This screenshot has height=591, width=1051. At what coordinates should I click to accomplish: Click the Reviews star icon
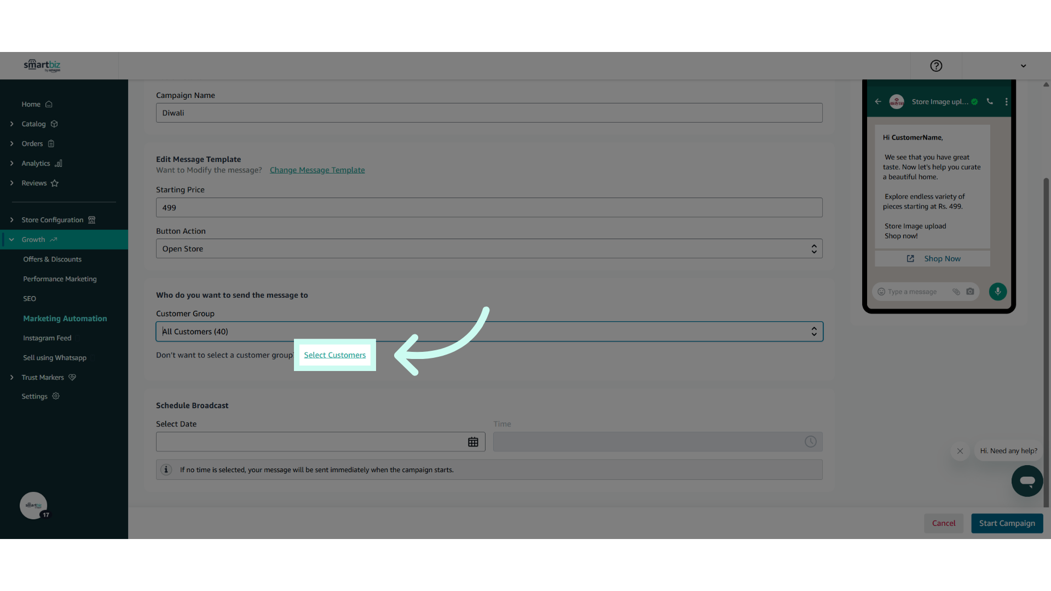coord(55,183)
